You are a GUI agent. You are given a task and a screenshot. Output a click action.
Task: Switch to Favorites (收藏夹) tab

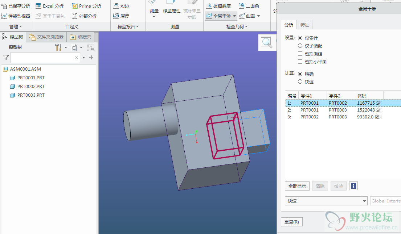(81, 37)
